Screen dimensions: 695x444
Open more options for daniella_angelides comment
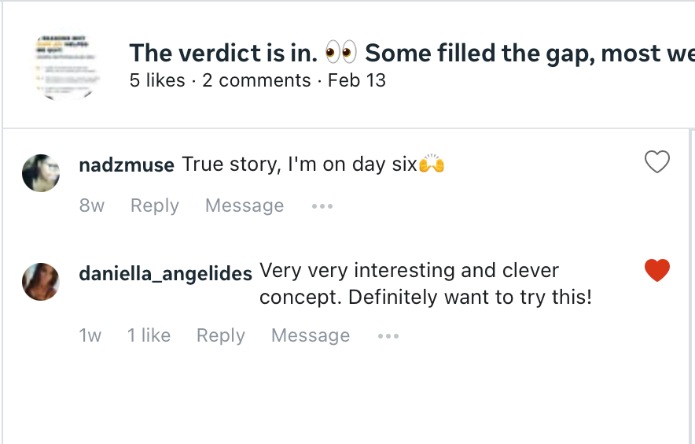[x=388, y=336]
